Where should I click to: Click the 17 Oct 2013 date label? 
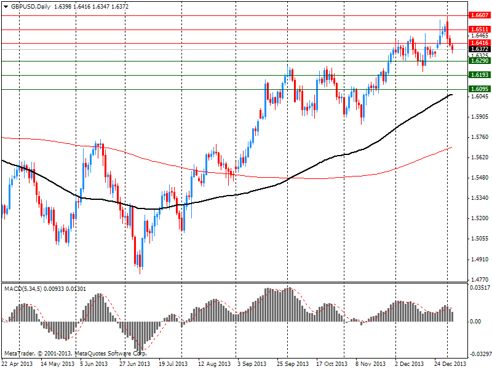[x=331, y=363]
